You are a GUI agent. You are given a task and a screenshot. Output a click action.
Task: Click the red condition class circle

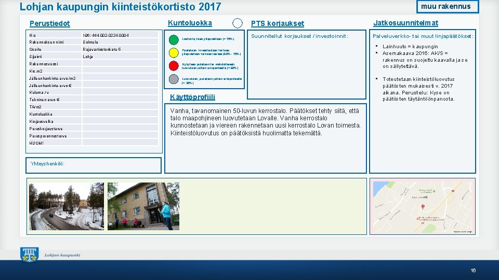[174, 66]
